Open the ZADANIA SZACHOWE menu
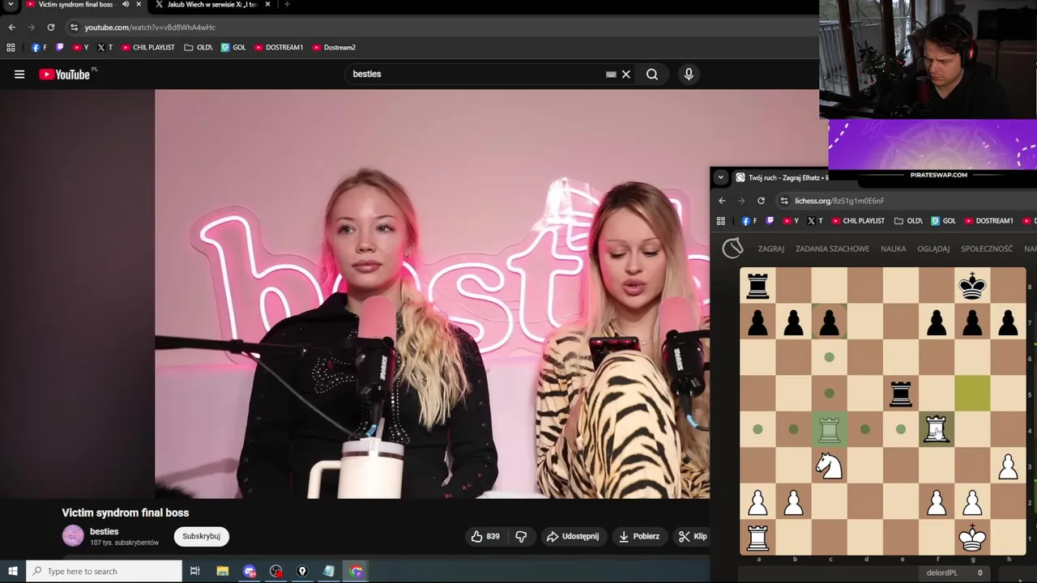The height and width of the screenshot is (583, 1037). [832, 249]
